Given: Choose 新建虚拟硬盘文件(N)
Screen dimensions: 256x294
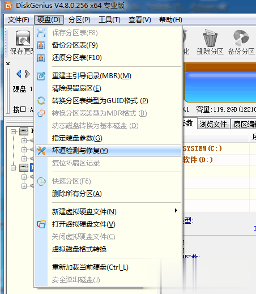Looking at the screenshot, I should coord(108,212).
